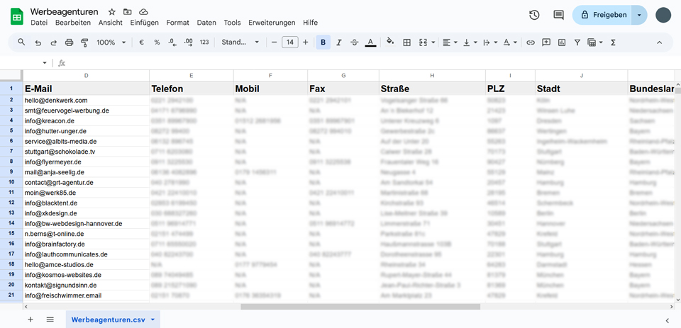Select the Telefon header cell
Screen dimensions: 681x328
coord(192,89)
